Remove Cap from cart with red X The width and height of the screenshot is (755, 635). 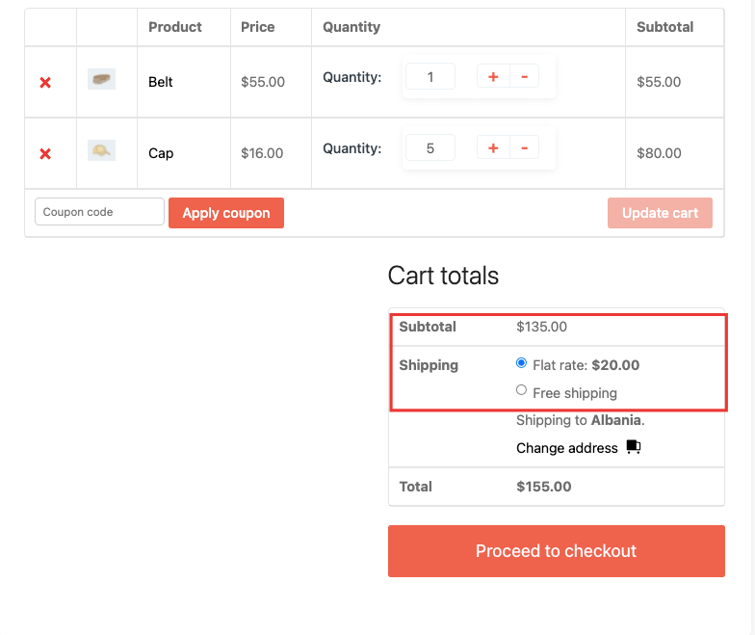[45, 154]
